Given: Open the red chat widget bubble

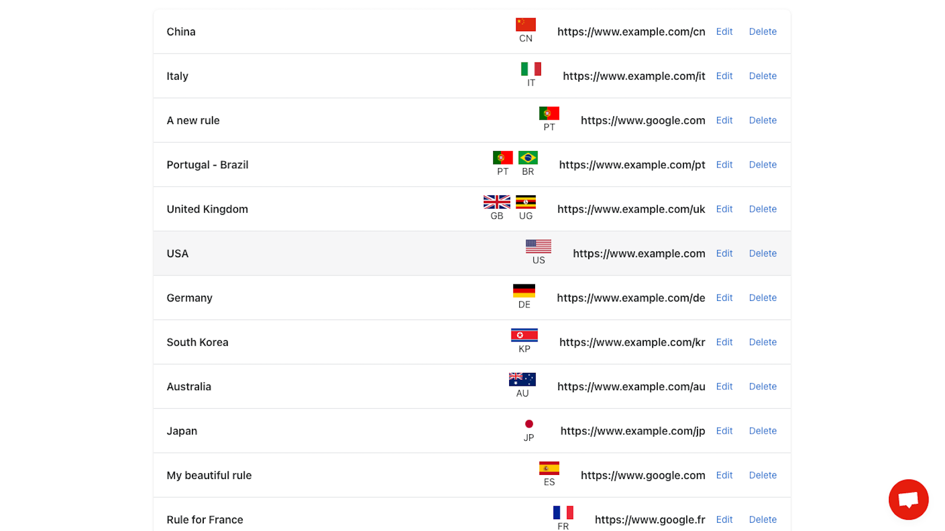Looking at the screenshot, I should coord(908,500).
